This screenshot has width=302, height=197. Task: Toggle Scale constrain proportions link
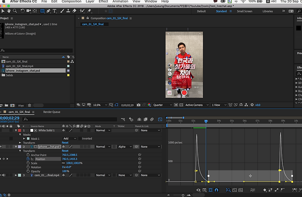pos(63,163)
